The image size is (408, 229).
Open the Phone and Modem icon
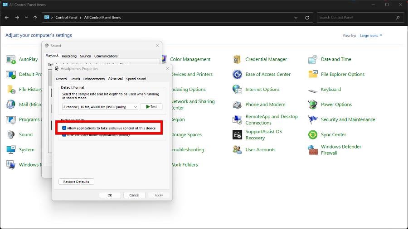click(x=237, y=105)
